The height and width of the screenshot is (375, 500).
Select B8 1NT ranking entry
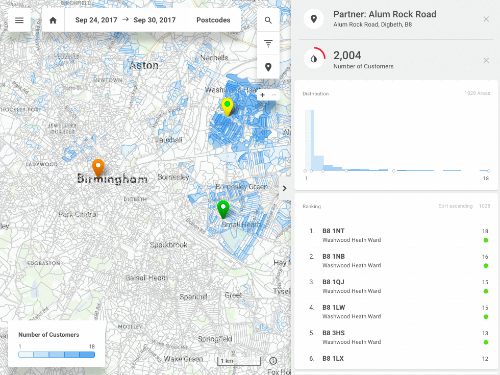pos(351,235)
